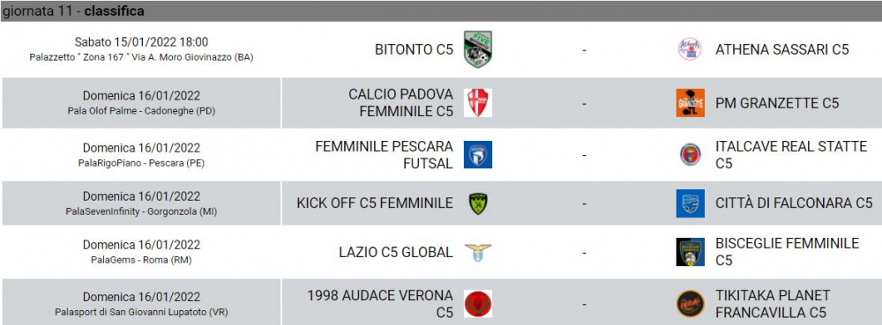Click the Lazio C5 Global eagle logo
882x325 pixels.
point(478,253)
